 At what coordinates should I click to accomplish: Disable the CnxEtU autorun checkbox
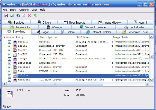tap(9, 55)
